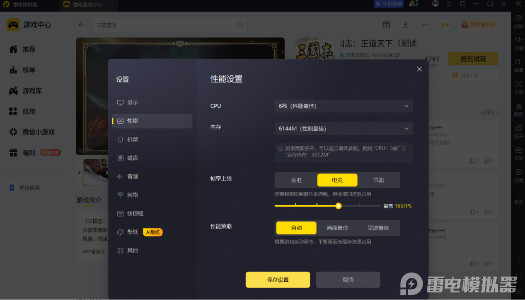Set performance strategy to 资源最低
The image size is (525, 300).
click(378, 228)
